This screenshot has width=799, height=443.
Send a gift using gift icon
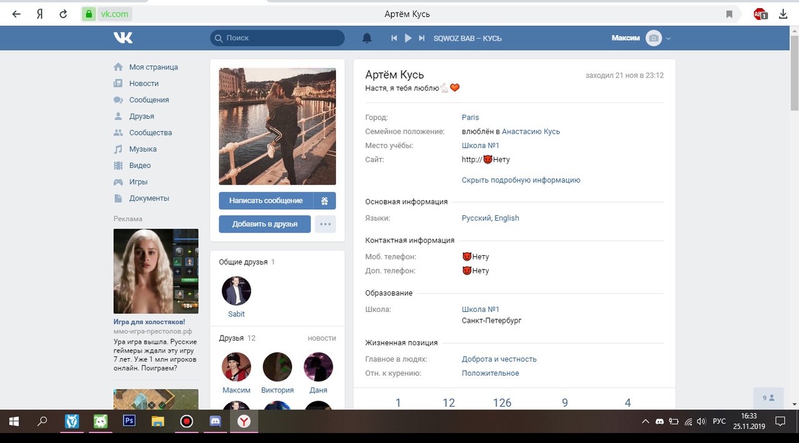point(325,201)
